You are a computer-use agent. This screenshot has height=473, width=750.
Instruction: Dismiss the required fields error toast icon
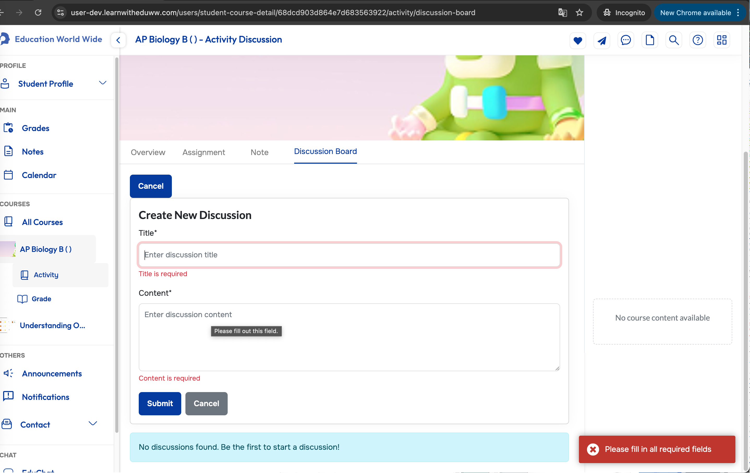coord(593,449)
